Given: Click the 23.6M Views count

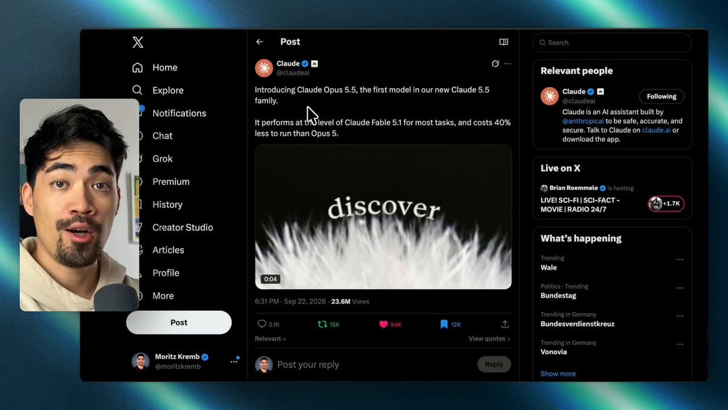Looking at the screenshot, I should pos(350,301).
